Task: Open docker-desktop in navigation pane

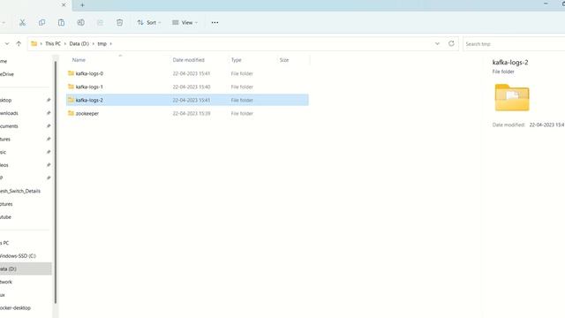Action: (16, 308)
